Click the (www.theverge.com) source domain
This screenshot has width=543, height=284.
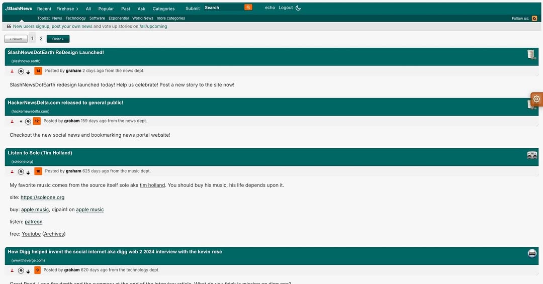(28, 260)
